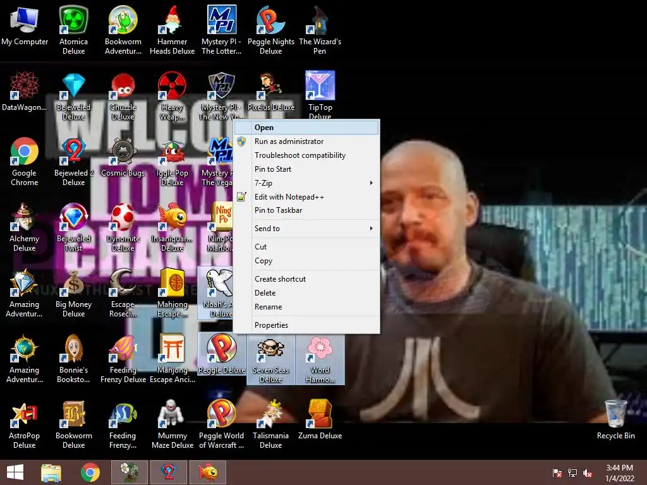Select the Seven Seas Deluxe shortcut

point(270,359)
